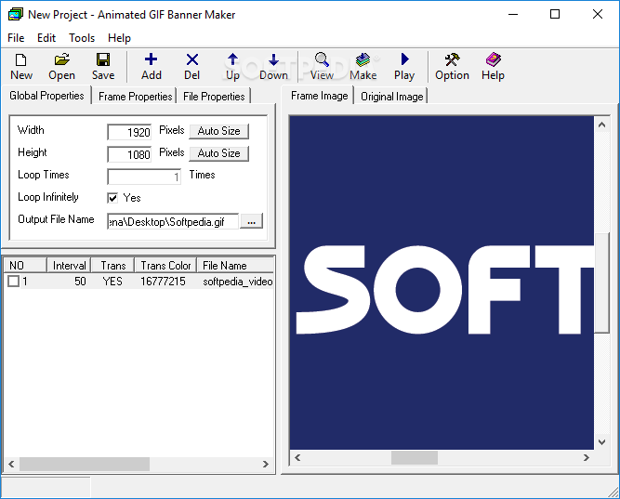
Task: Move the frame Down in the list
Action: tap(273, 66)
